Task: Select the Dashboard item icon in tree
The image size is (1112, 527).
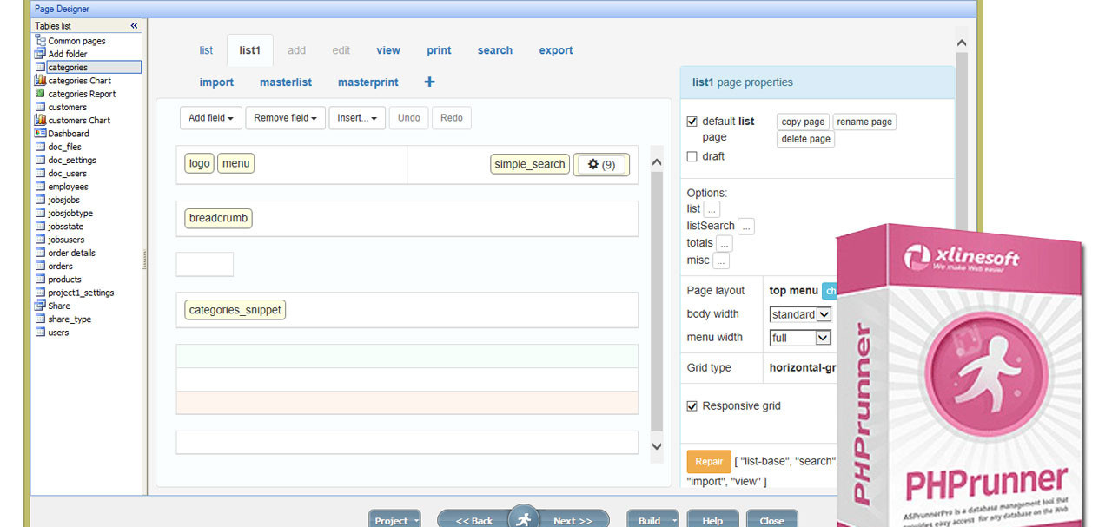Action: point(40,134)
